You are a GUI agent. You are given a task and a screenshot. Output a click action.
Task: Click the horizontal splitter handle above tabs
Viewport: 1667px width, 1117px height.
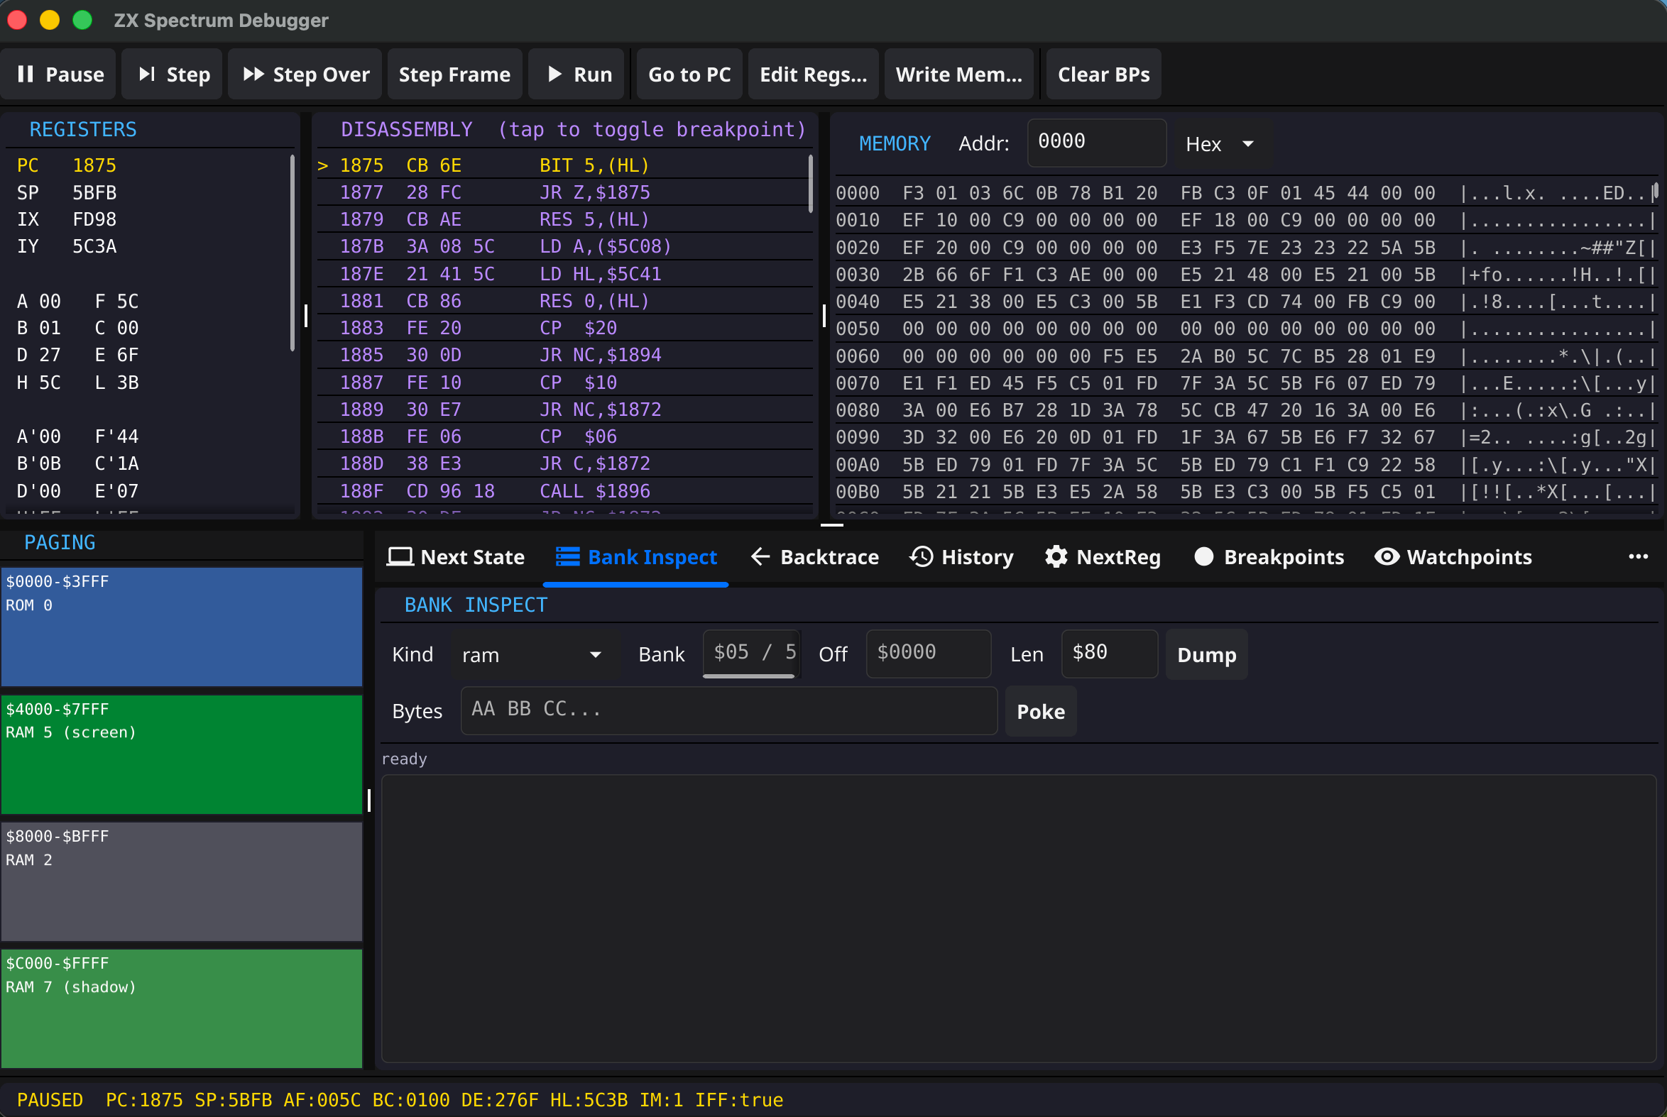(x=831, y=525)
